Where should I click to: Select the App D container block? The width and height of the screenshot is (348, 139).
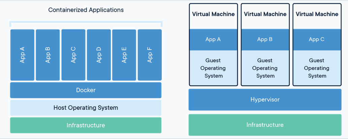pyautogui.click(x=99, y=55)
